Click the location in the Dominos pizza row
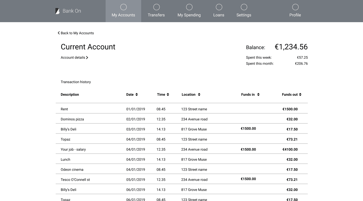 click(x=194, y=119)
